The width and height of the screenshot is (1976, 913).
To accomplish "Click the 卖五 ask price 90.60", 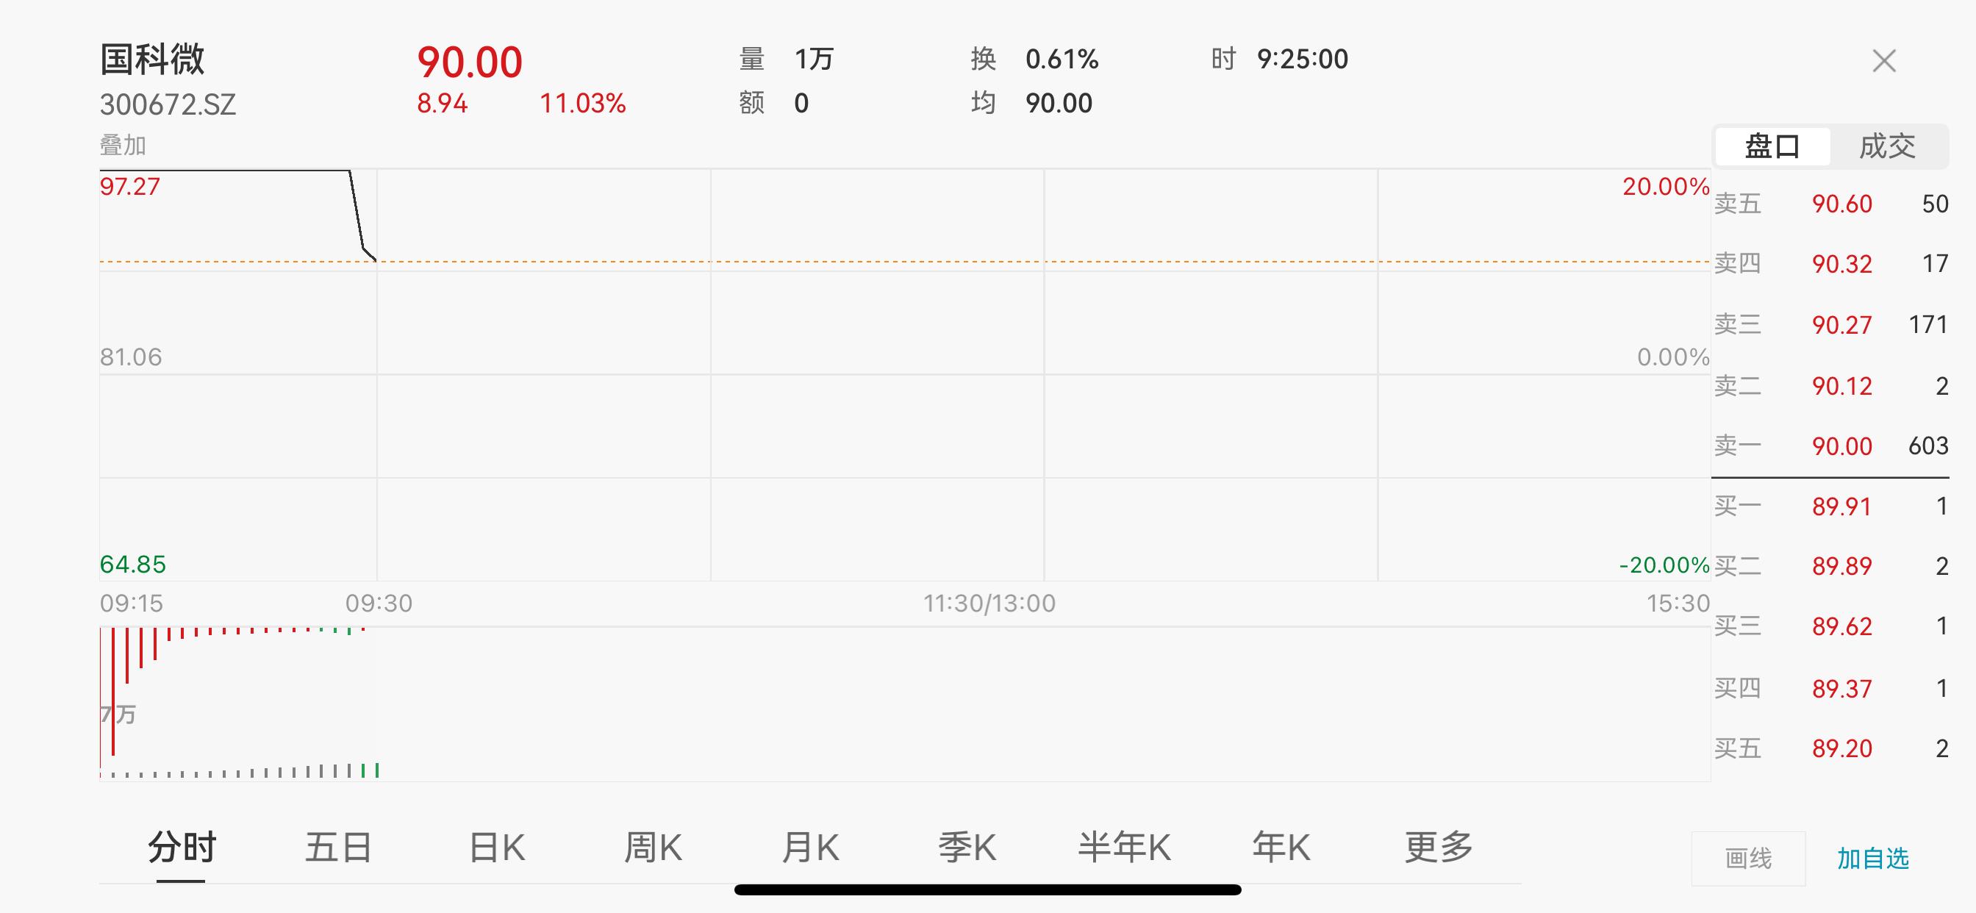I will click(1841, 204).
